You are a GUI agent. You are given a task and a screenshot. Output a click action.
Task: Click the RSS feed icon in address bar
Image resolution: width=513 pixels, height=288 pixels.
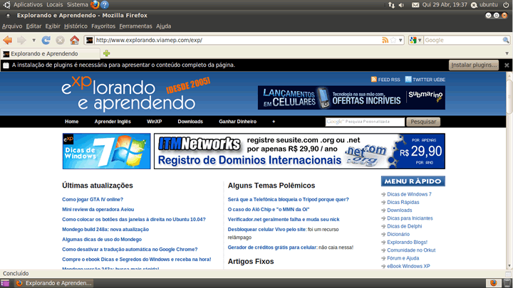click(385, 40)
